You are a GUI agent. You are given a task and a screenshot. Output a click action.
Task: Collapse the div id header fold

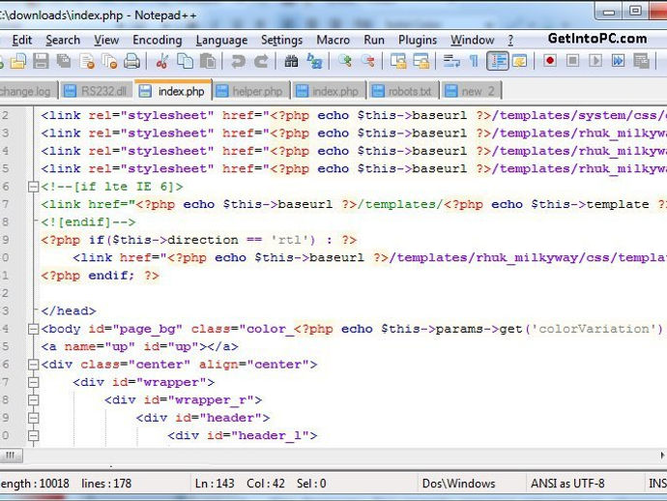(x=33, y=418)
